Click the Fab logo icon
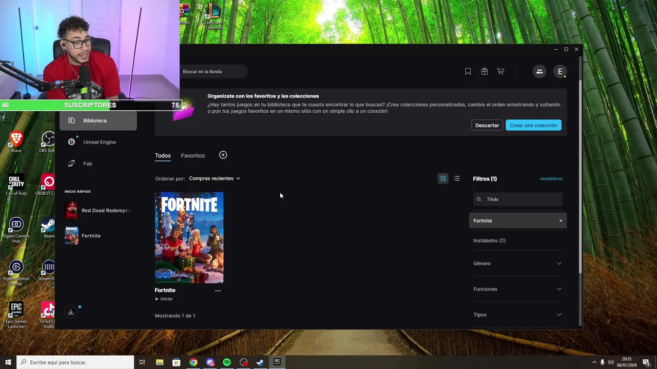Viewport: 657px width, 369px height. [71, 163]
